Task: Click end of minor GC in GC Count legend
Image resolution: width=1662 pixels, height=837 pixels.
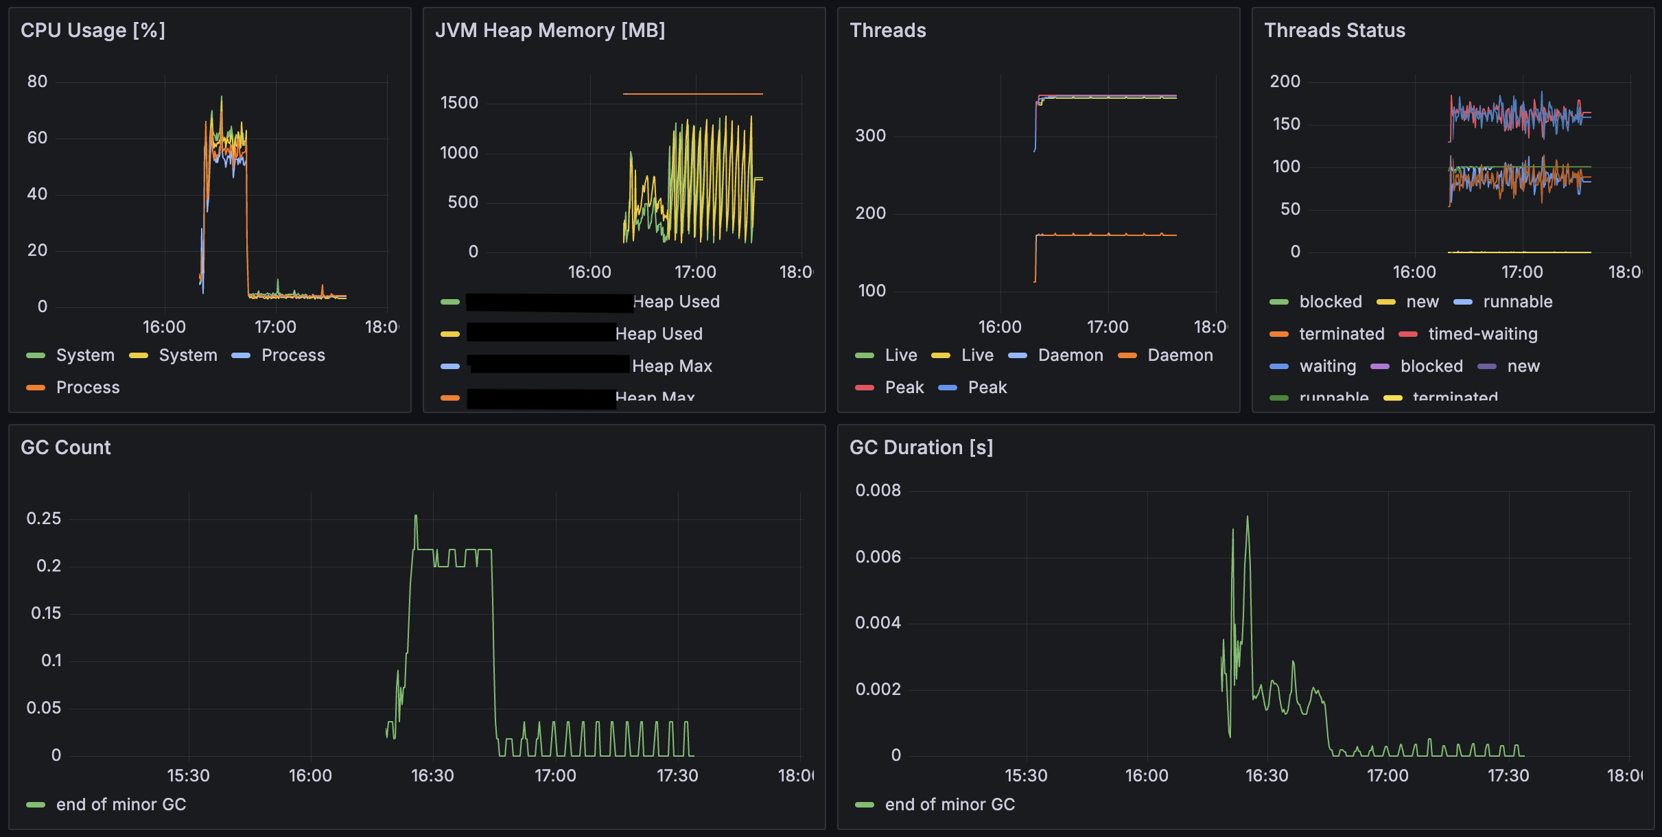Action: [121, 805]
